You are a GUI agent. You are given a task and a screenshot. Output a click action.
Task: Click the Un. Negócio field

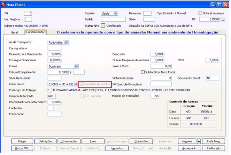(28, 19)
